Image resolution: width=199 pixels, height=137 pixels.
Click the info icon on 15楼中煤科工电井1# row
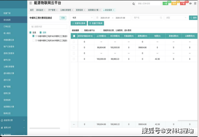point(36,36)
